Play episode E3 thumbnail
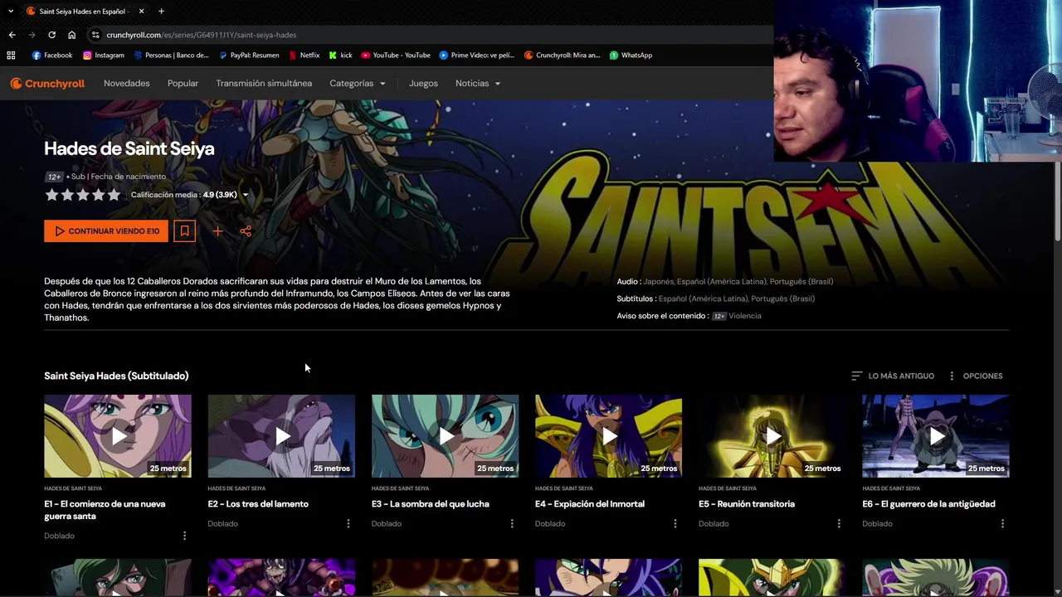Screen dimensions: 1062x597 445,436
